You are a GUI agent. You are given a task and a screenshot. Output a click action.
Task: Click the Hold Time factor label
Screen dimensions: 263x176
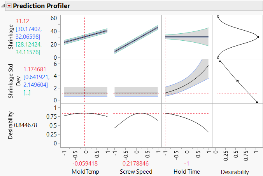point(186,171)
